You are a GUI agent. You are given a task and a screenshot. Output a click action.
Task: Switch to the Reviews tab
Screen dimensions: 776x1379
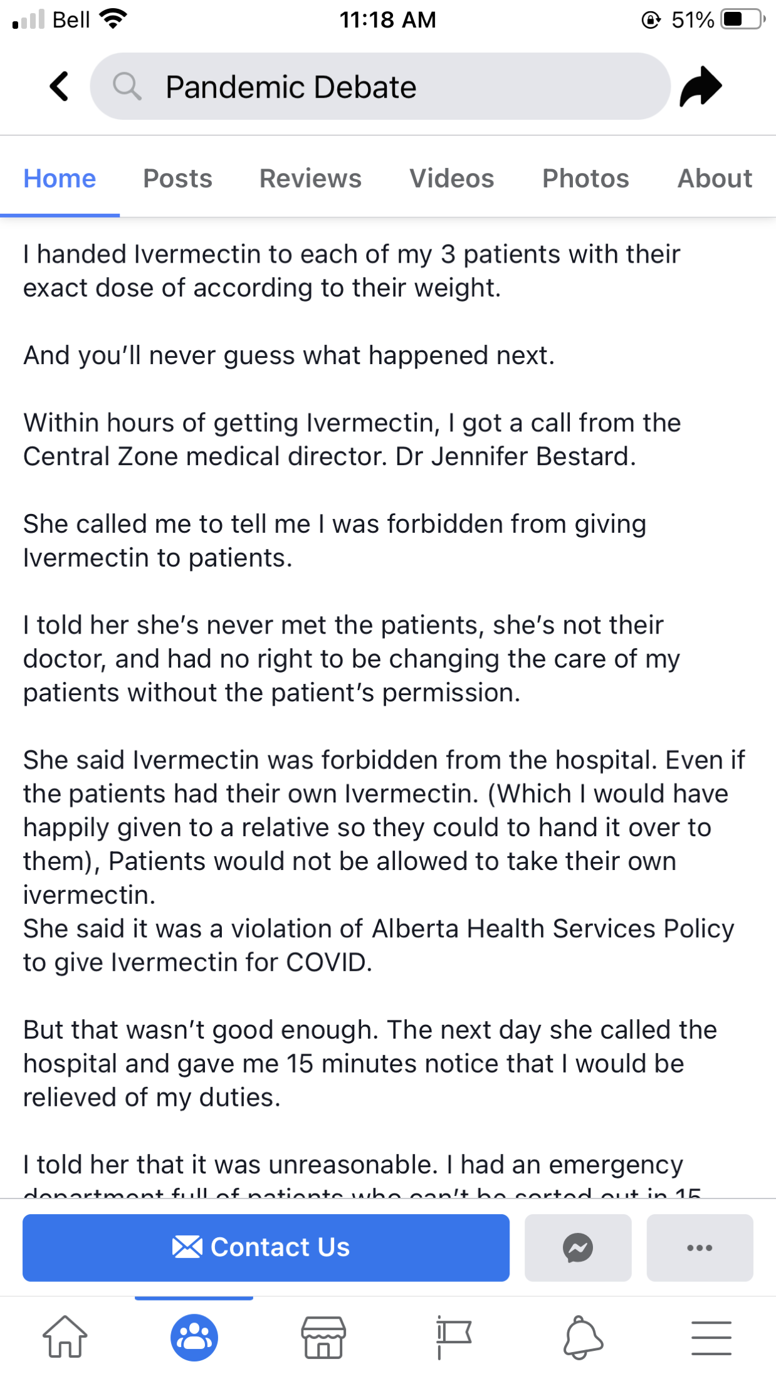pos(310,179)
